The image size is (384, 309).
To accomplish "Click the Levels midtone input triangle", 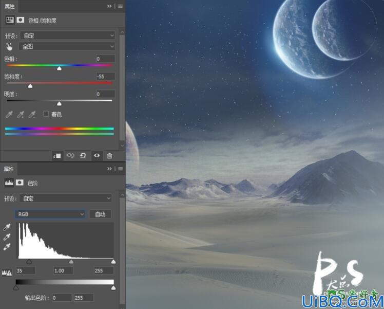I will [71, 262].
